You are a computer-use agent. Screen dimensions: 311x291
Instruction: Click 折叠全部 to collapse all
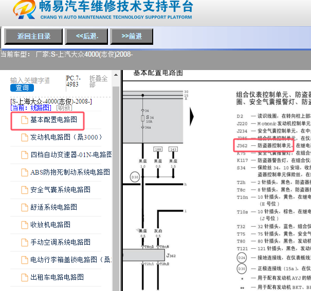click(98, 81)
